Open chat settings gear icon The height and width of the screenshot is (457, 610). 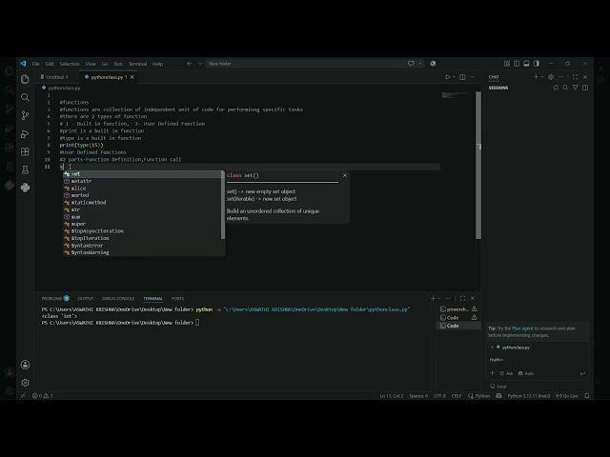[551, 77]
